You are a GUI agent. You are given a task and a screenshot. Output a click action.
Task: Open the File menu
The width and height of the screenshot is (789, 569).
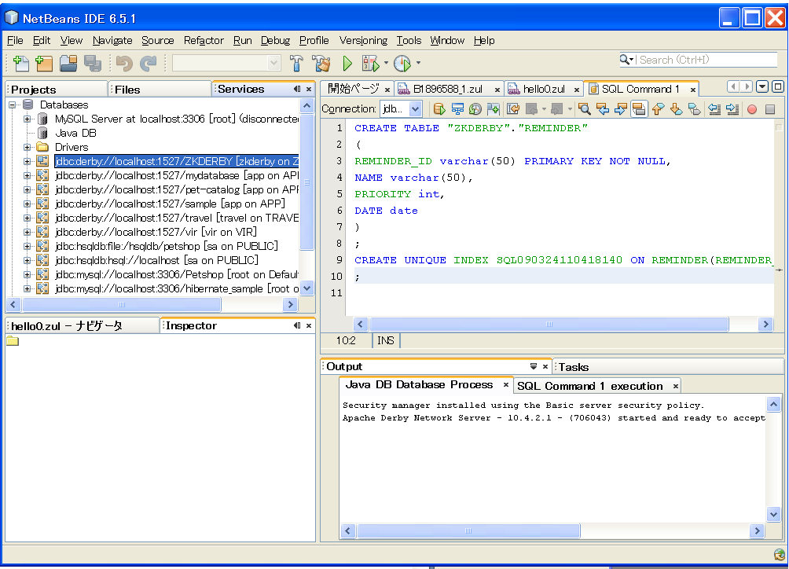[x=15, y=40]
